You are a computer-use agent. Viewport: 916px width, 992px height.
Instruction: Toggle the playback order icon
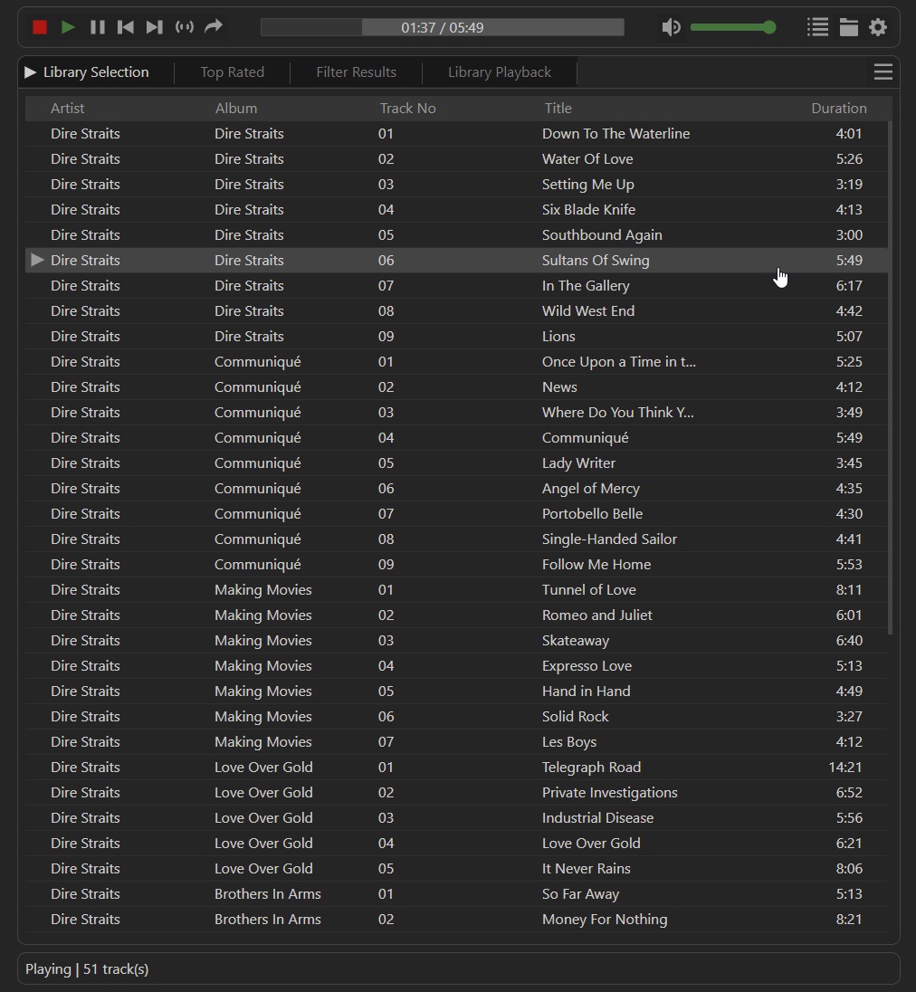[x=185, y=27]
